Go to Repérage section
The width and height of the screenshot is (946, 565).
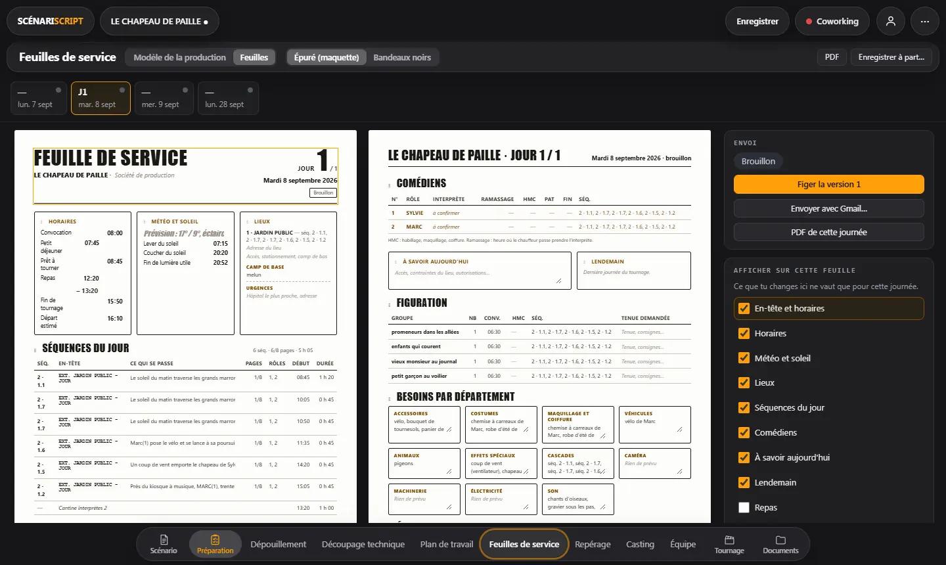[593, 544]
